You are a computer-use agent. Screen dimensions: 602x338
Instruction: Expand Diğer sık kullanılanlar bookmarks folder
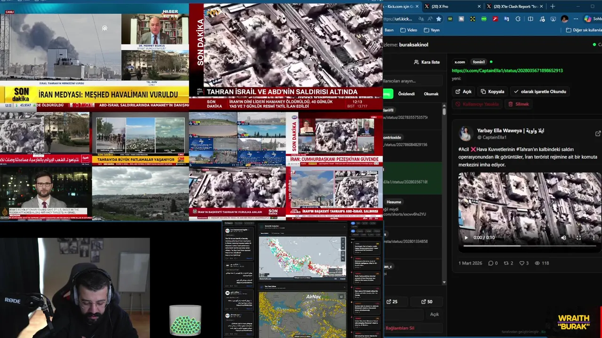tap(584, 30)
